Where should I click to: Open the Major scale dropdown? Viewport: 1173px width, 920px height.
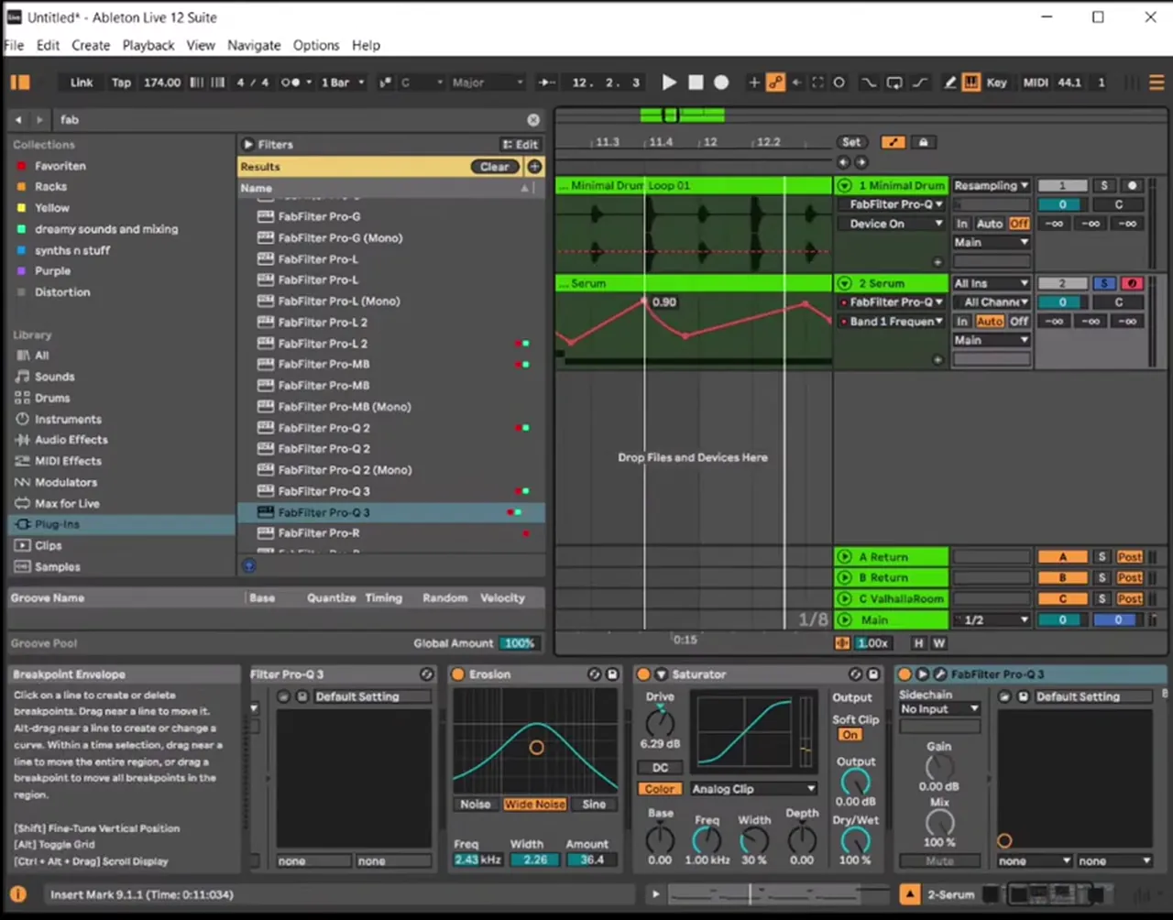coord(487,82)
